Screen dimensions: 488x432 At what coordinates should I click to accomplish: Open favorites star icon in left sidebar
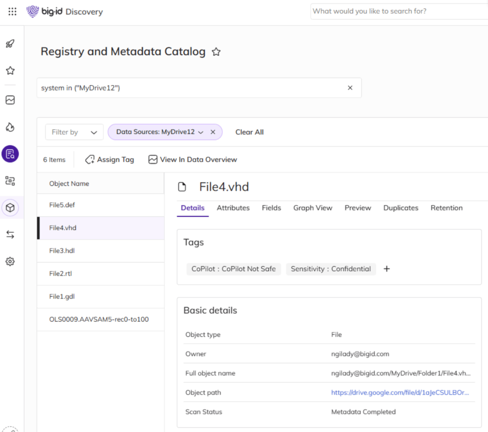click(10, 71)
